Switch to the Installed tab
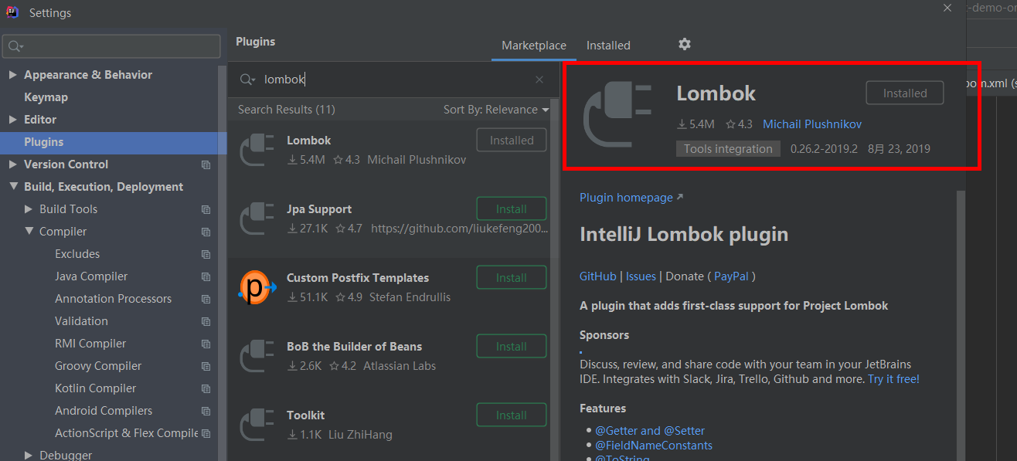1017x461 pixels. [x=608, y=45]
